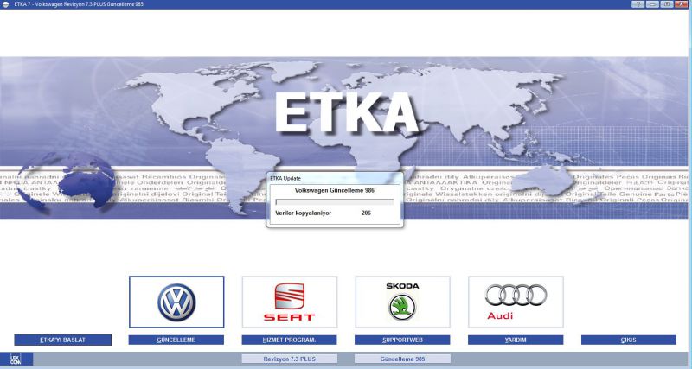The height and width of the screenshot is (369, 692).
Task: Click the Volkswagen Güncelleme 986 label
Action: tap(335, 191)
